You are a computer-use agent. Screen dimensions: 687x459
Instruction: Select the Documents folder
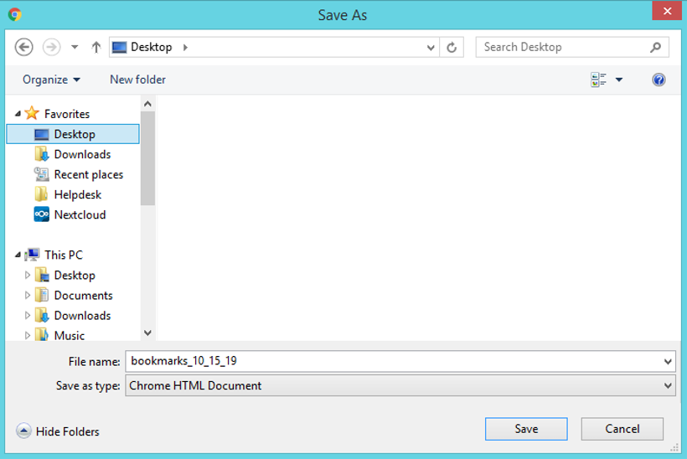[83, 295]
